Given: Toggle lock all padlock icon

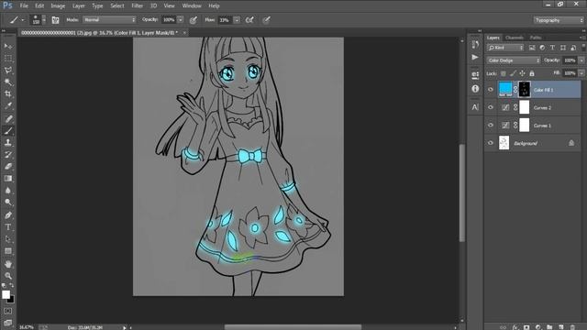Looking at the screenshot, I should pos(532,73).
